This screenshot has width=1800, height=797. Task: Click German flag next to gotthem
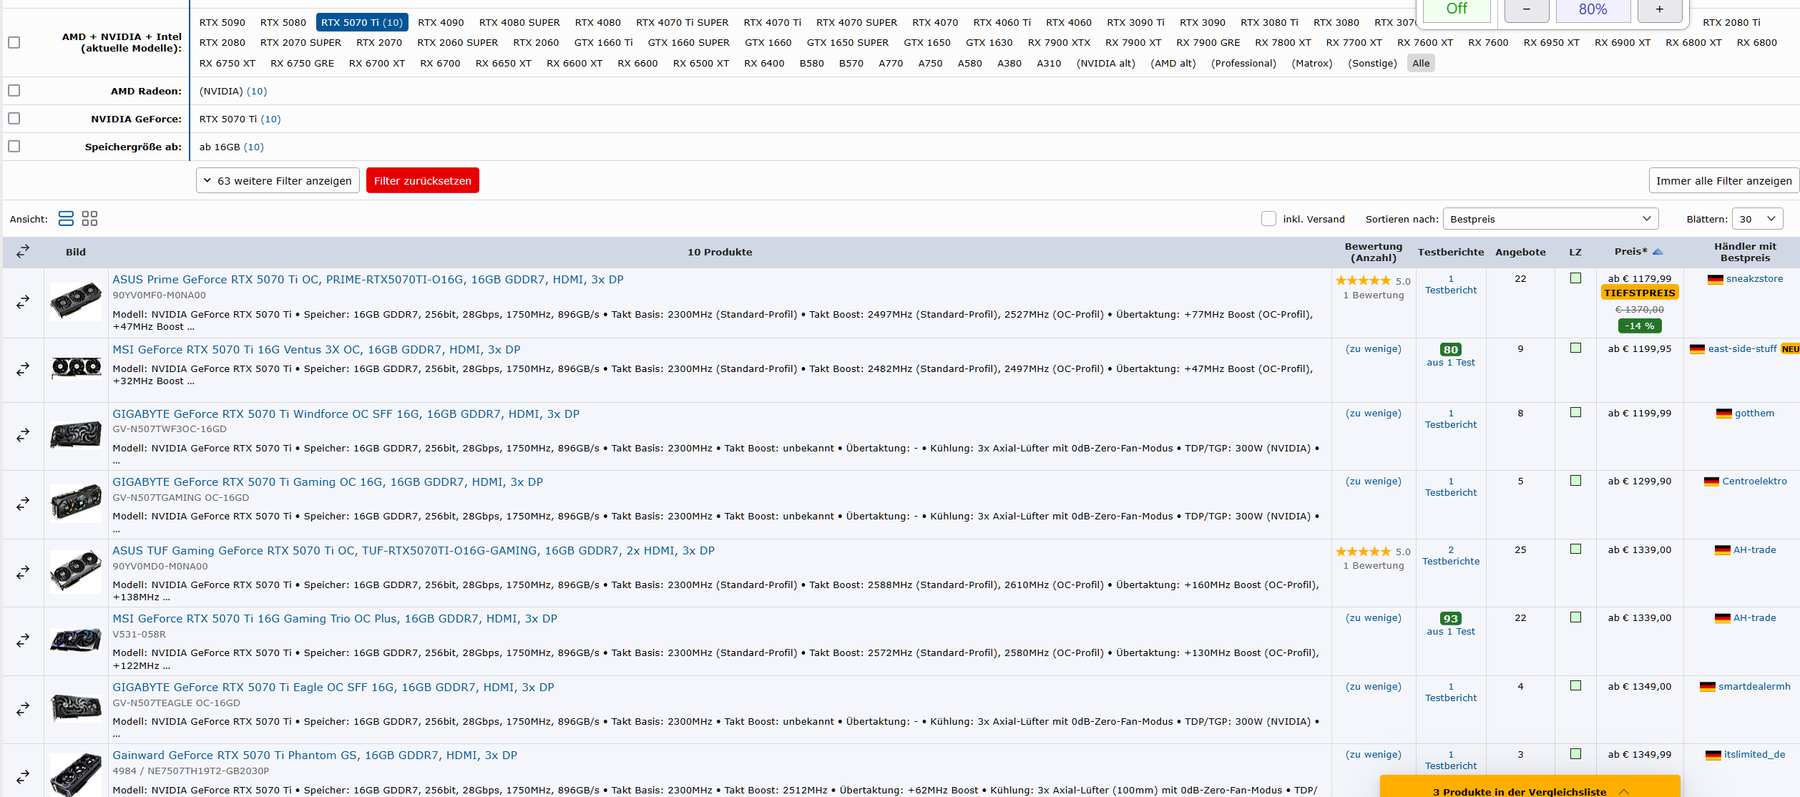click(x=1723, y=414)
